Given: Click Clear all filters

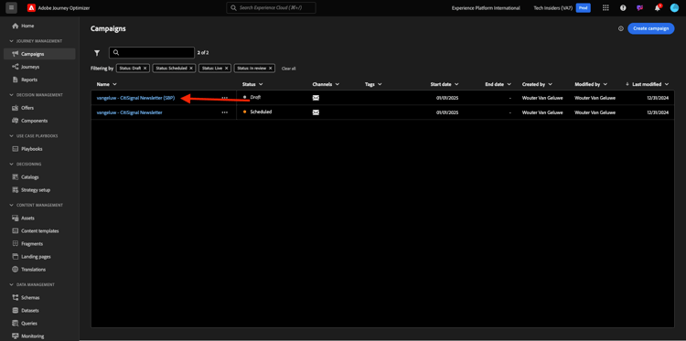Looking at the screenshot, I should coord(288,69).
